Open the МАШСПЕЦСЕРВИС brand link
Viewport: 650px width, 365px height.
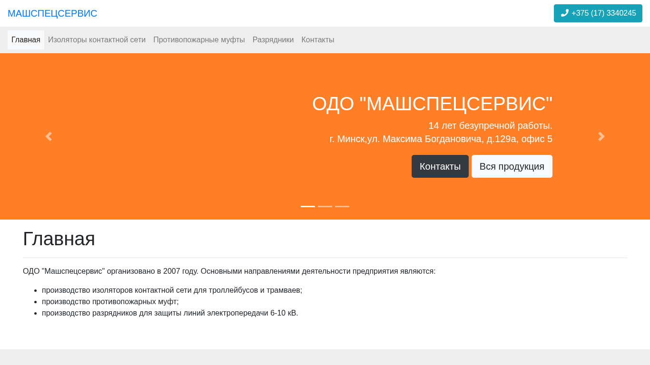[x=52, y=13]
